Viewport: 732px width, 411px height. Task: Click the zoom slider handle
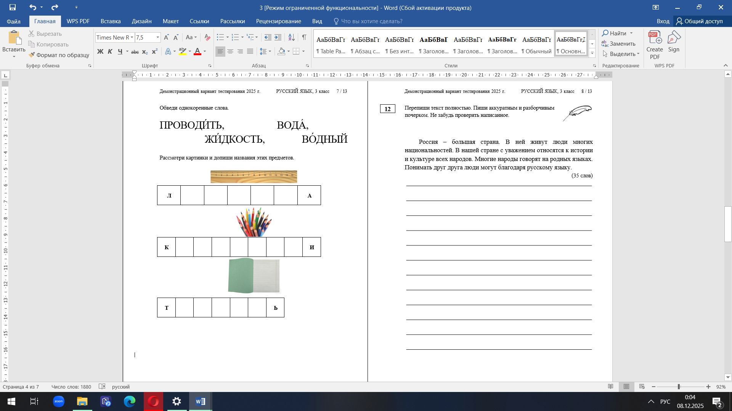679,387
